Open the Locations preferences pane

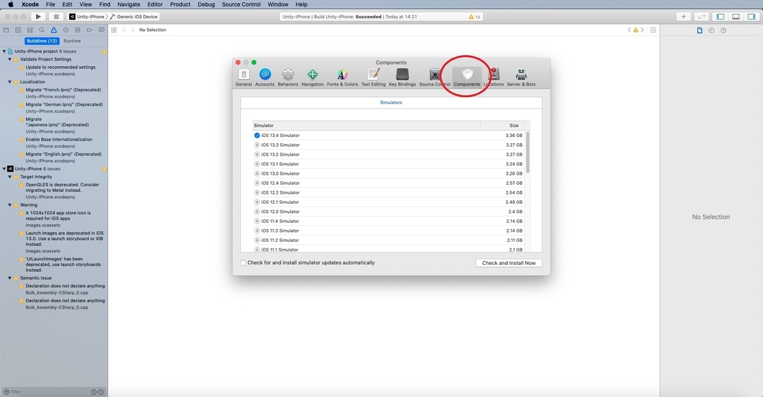pyautogui.click(x=493, y=77)
